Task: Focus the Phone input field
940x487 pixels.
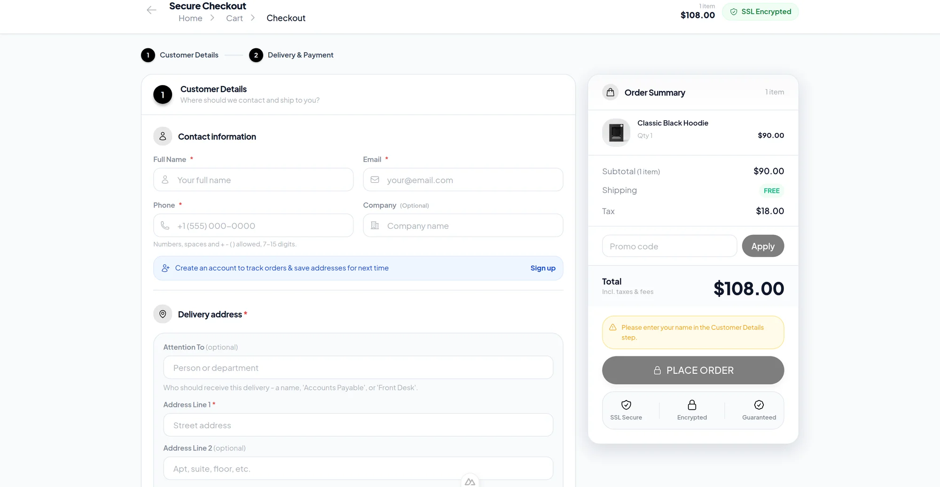Action: (x=253, y=225)
